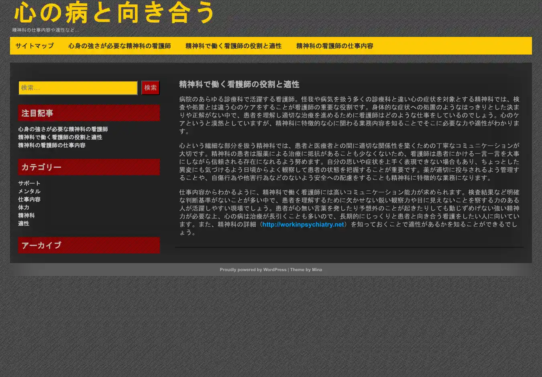The image size is (542, 377).
Task: Choose the 体力 category
Action: click(x=23, y=207)
